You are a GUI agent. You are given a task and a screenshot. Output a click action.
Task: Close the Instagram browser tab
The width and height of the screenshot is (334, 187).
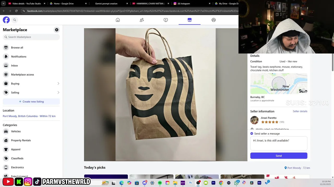[x=210, y=4]
